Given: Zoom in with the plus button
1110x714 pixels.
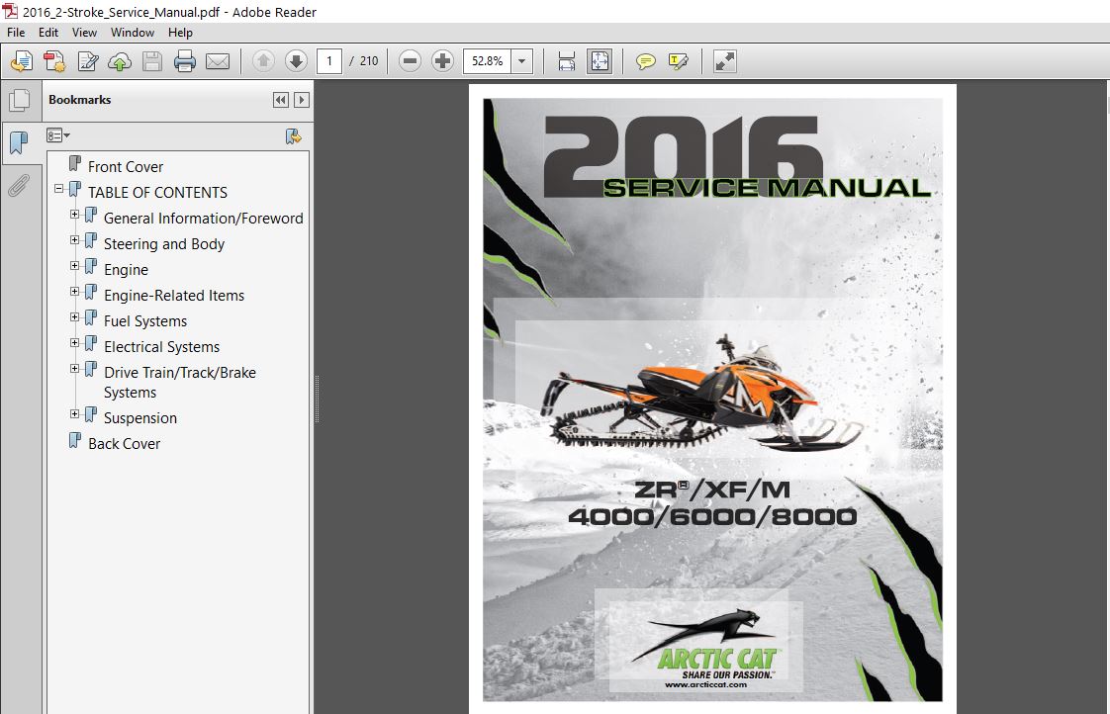Looking at the screenshot, I should pyautogui.click(x=442, y=61).
